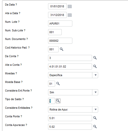
Task: Click the Da Data date field
Action: pos(57,6)
